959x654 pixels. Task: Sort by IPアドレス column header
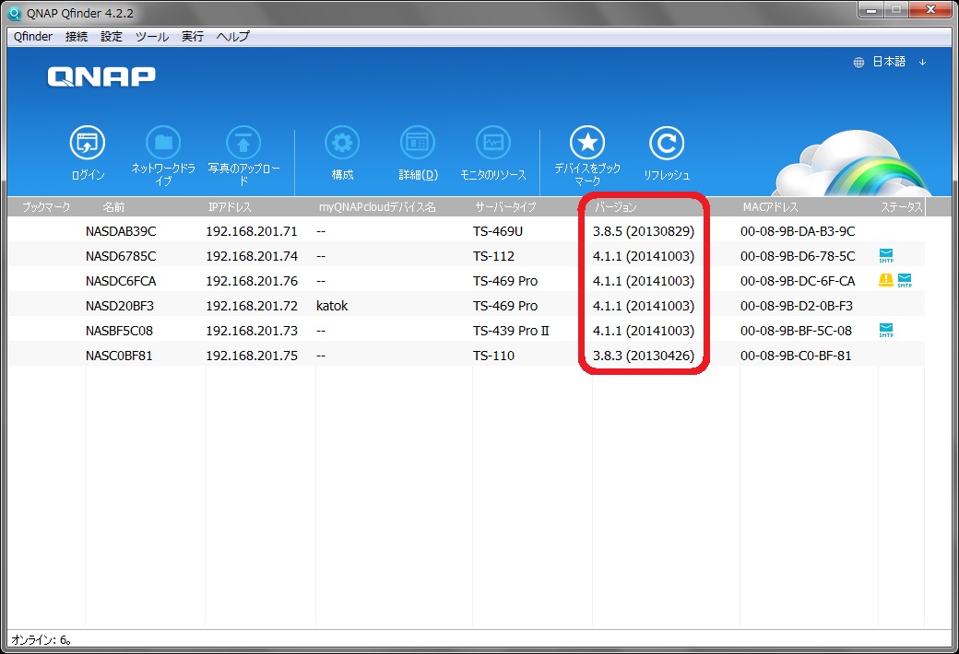pos(230,207)
